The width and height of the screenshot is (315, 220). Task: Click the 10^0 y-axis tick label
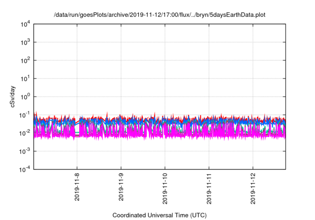click(x=25, y=97)
